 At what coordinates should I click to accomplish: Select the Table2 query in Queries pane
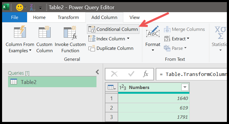point(52,82)
